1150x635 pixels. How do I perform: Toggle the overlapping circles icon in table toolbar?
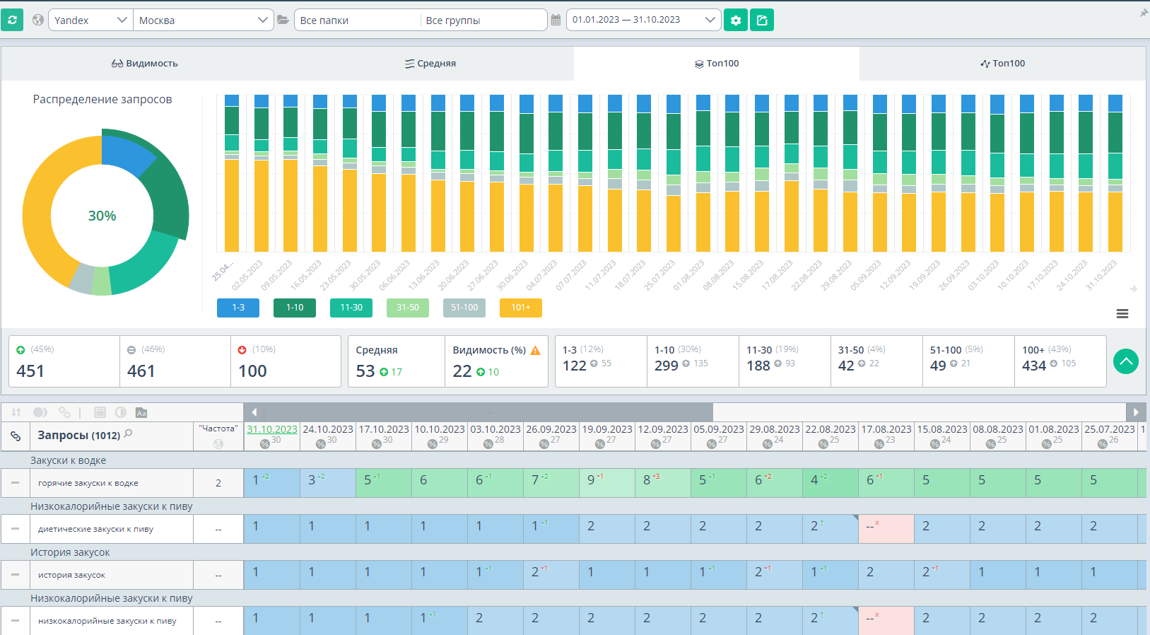[x=40, y=412]
